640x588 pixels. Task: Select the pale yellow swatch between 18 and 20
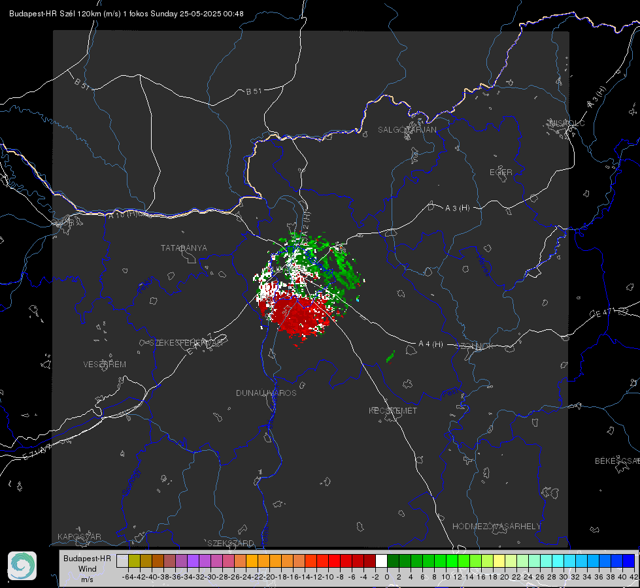pos(499,561)
